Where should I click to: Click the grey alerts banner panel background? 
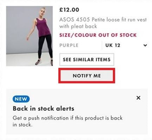[x=77, y=111]
